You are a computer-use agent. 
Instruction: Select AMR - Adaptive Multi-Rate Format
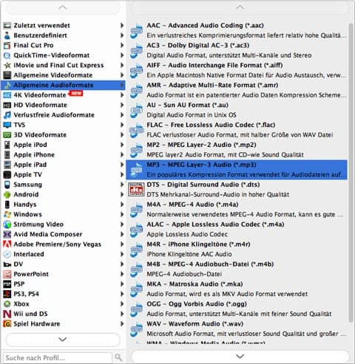[x=237, y=90]
